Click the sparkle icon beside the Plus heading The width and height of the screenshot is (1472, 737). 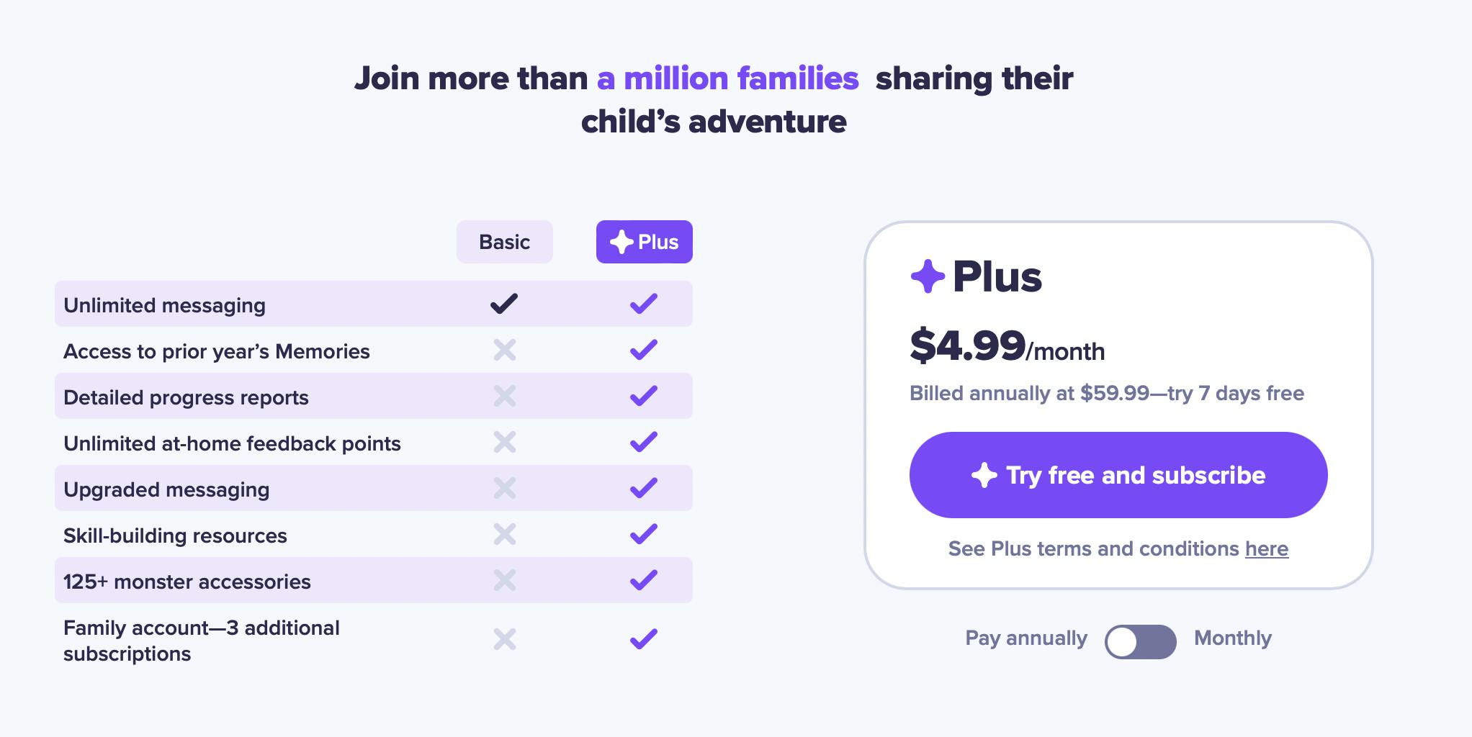928,276
